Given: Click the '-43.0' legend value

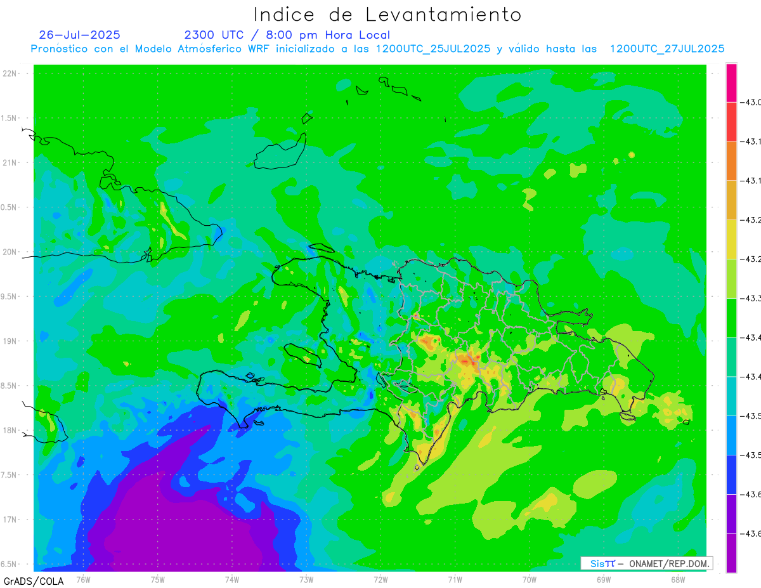Looking at the screenshot, I should pyautogui.click(x=751, y=102).
